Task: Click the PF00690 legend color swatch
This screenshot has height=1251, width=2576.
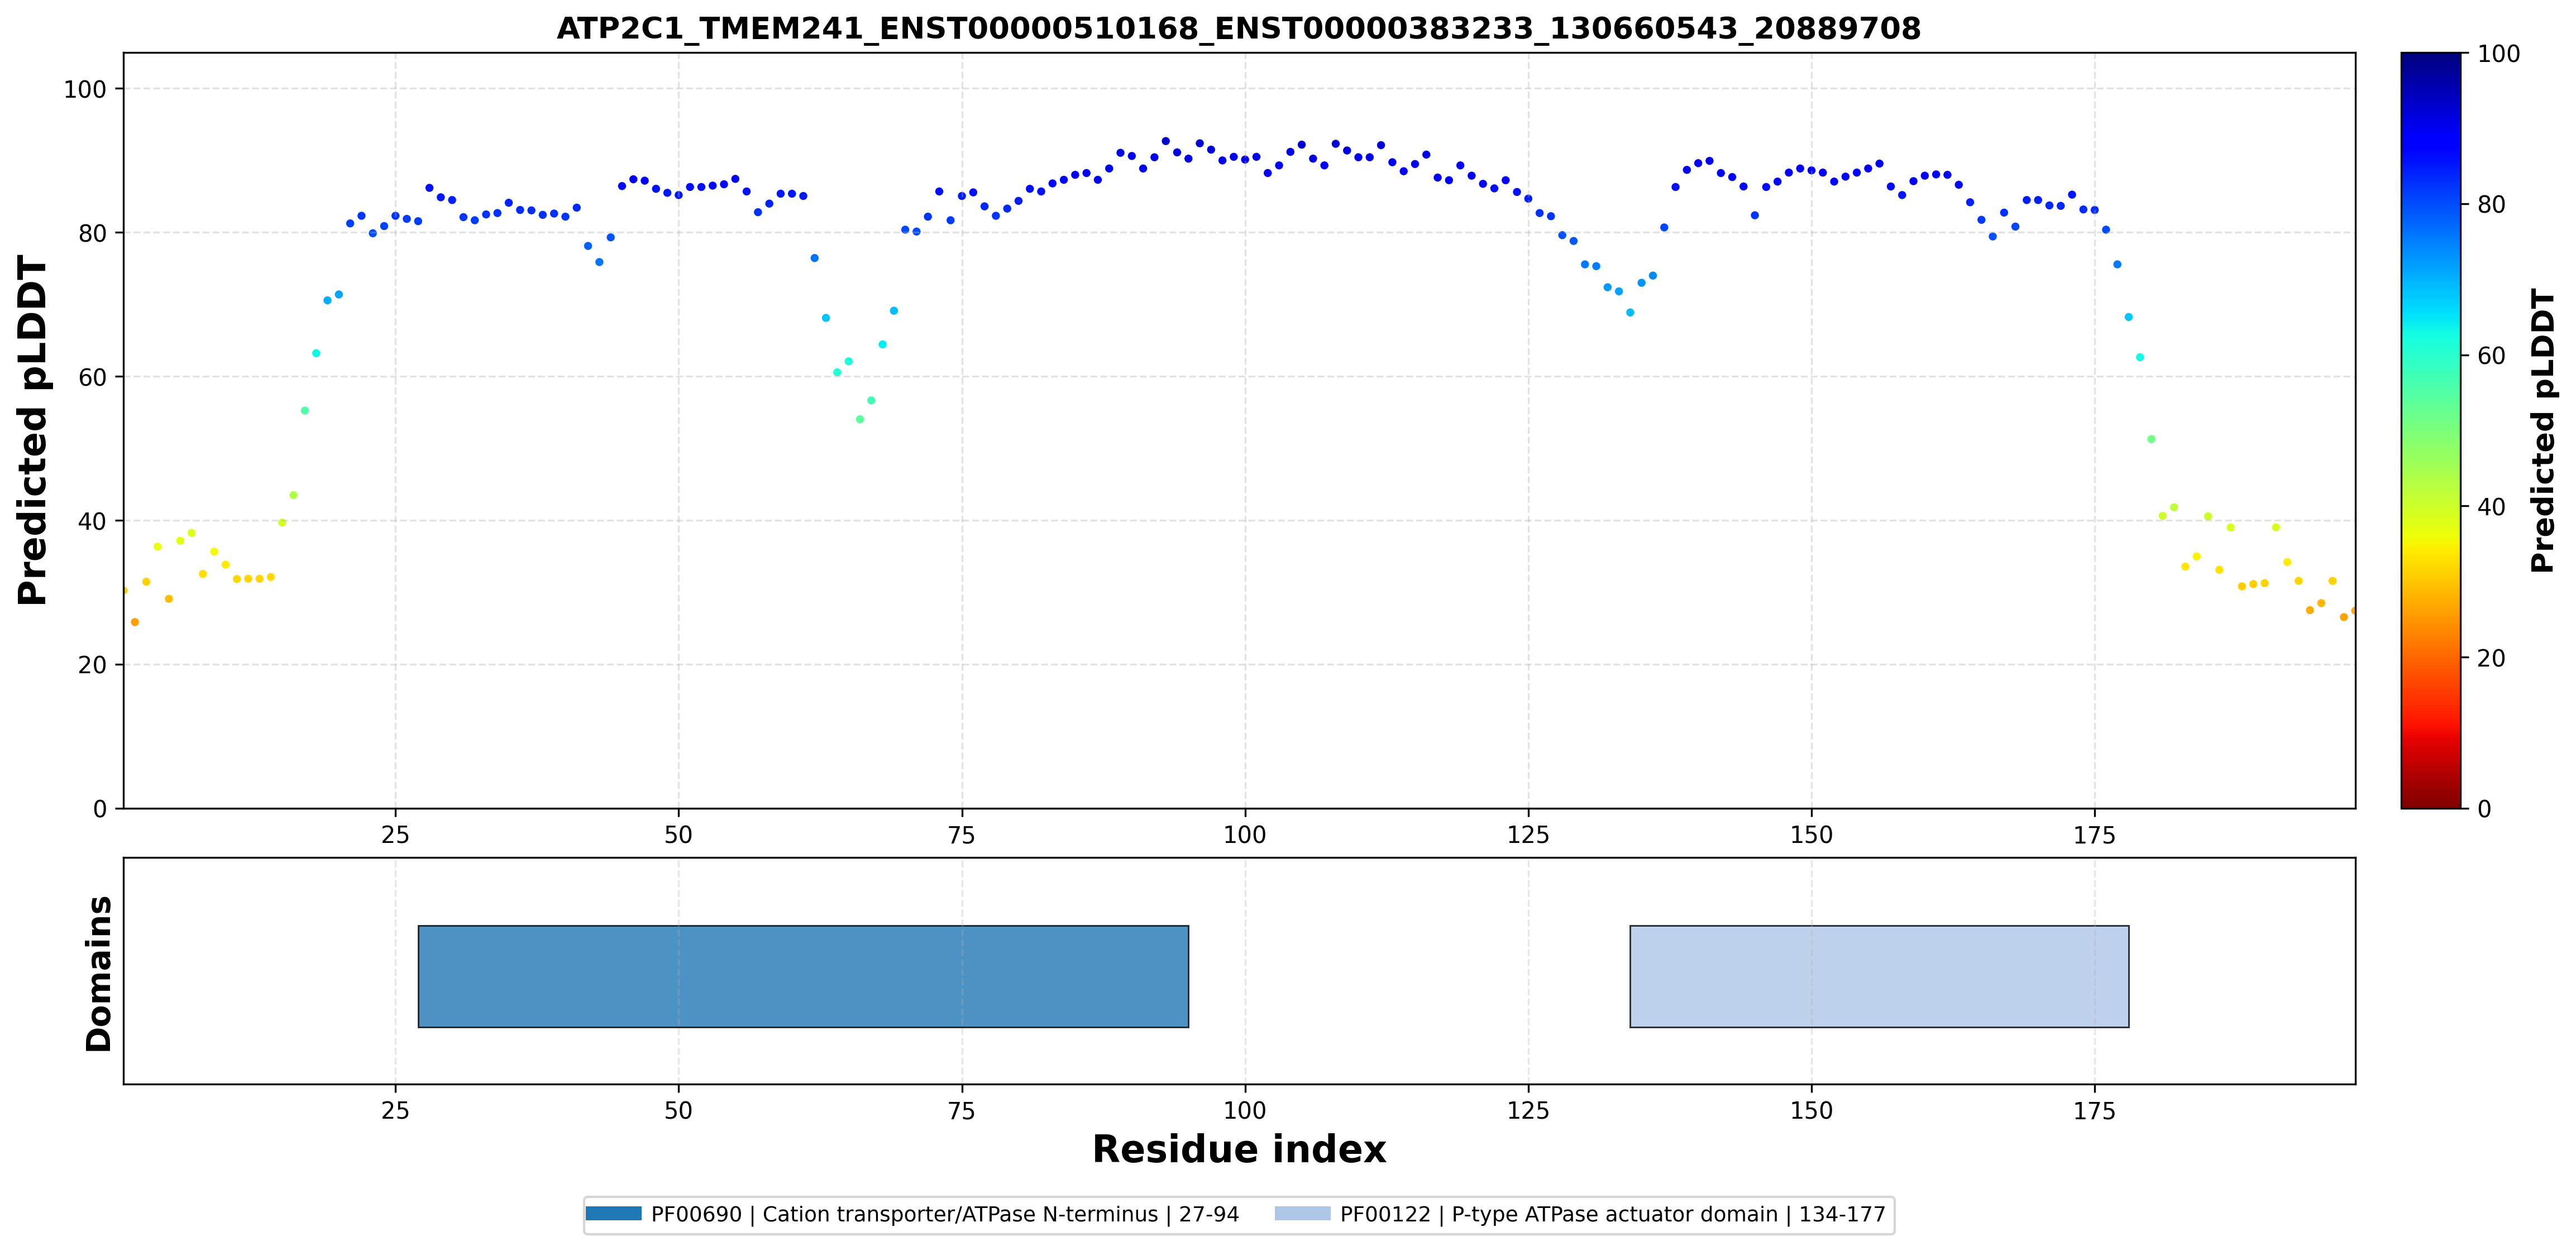Action: click(613, 1214)
